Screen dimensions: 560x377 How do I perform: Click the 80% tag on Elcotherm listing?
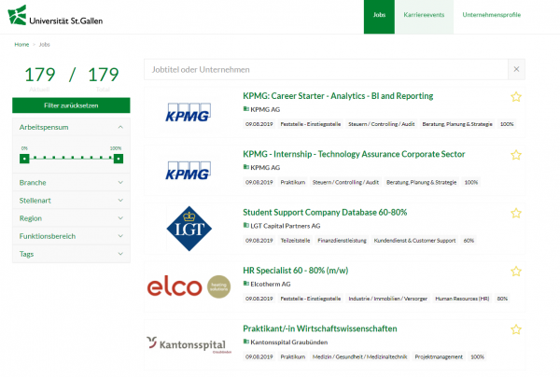click(502, 299)
